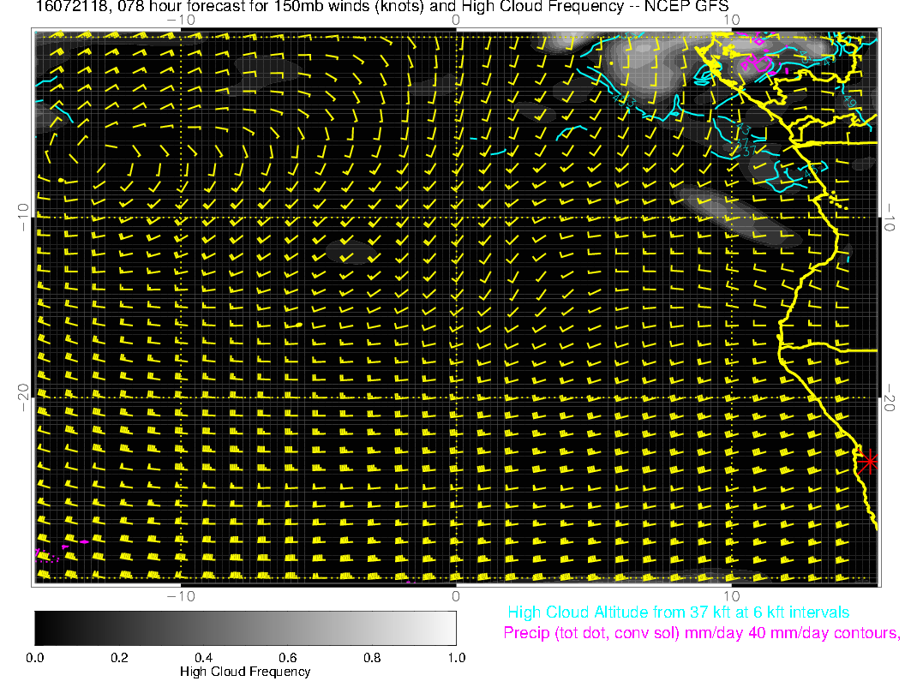
Task: Click the top axis '-10' longitude label
Action: pos(181,21)
